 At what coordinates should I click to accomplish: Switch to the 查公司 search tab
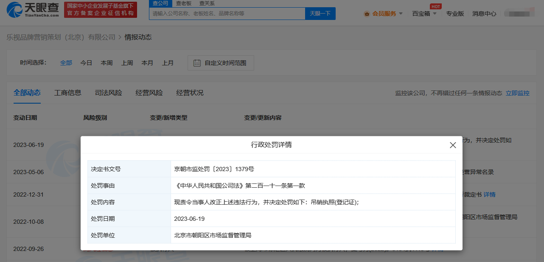pyautogui.click(x=161, y=3)
